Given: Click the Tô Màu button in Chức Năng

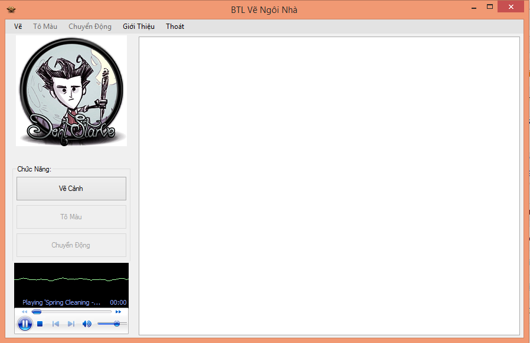Looking at the screenshot, I should (x=71, y=217).
